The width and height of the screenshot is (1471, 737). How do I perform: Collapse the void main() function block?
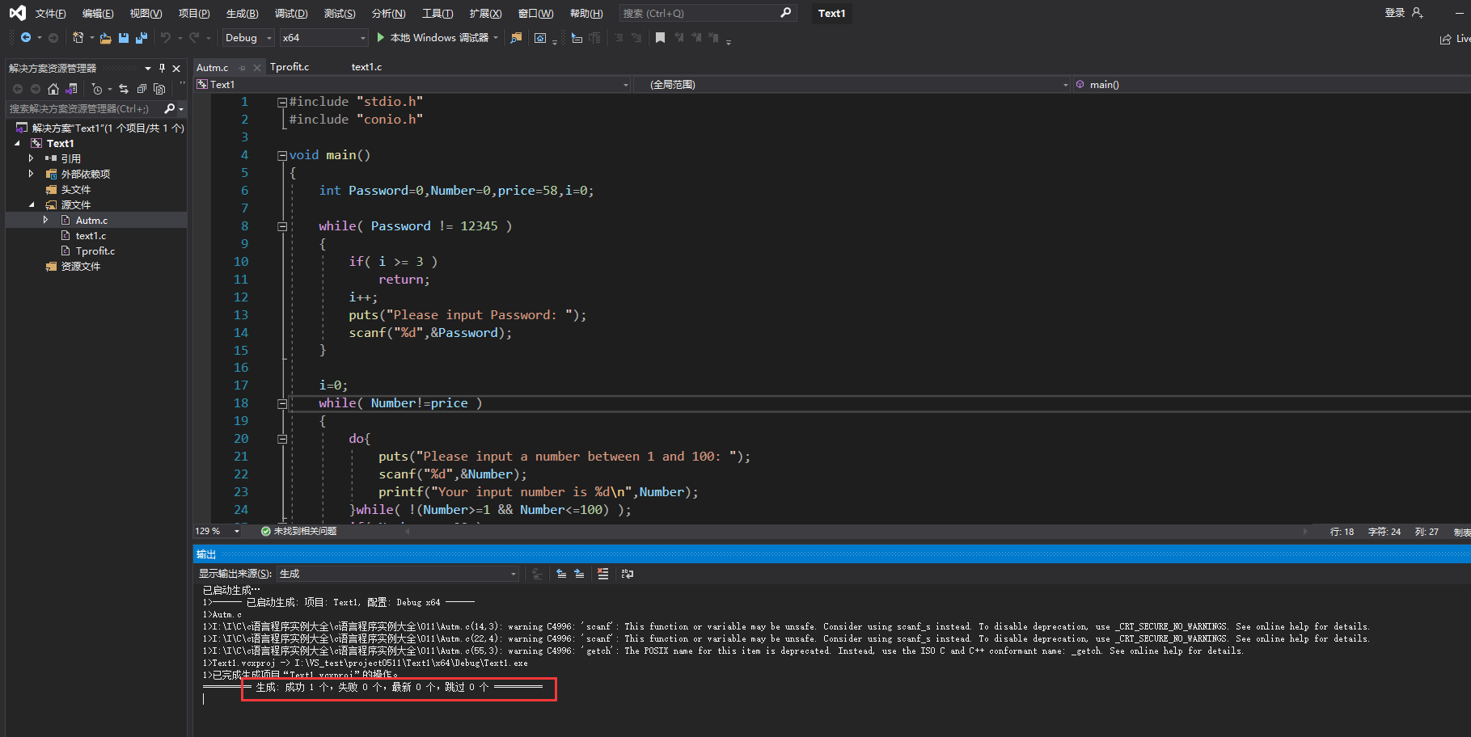tap(281, 154)
